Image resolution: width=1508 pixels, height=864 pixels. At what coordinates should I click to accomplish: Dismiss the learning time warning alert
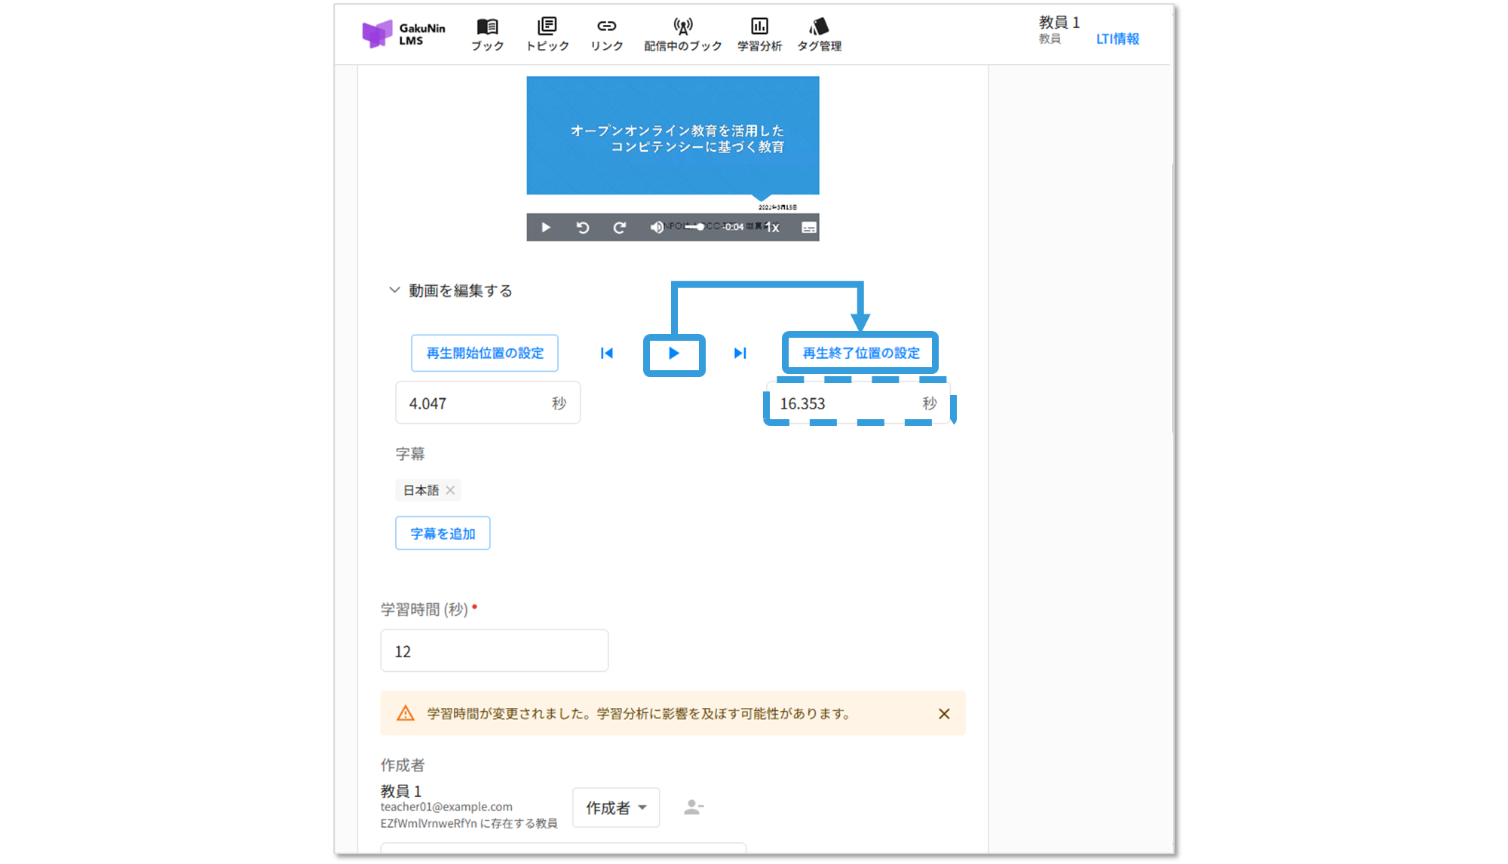pyautogui.click(x=943, y=713)
